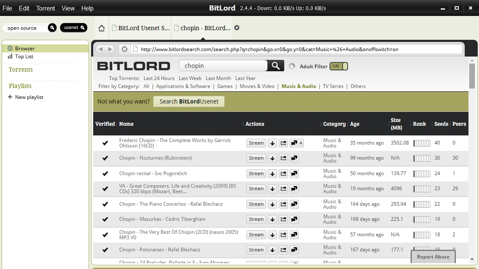Stream Chopin Mazurkas Cedric Tiberghien

click(256, 219)
